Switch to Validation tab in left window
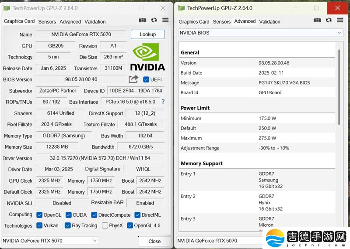 95,22
